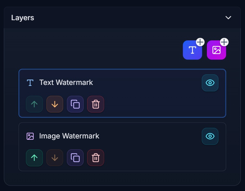The height and width of the screenshot is (191, 245).
Task: Click the picture icon beside Image Watermark
Action: pos(30,136)
